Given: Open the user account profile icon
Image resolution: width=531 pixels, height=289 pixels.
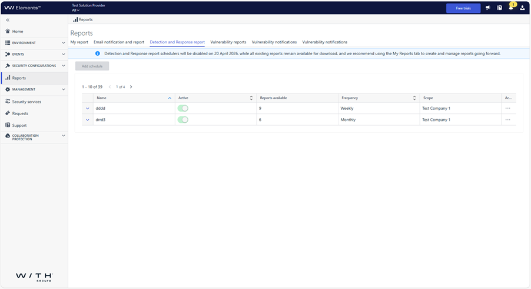Looking at the screenshot, I should (522, 8).
